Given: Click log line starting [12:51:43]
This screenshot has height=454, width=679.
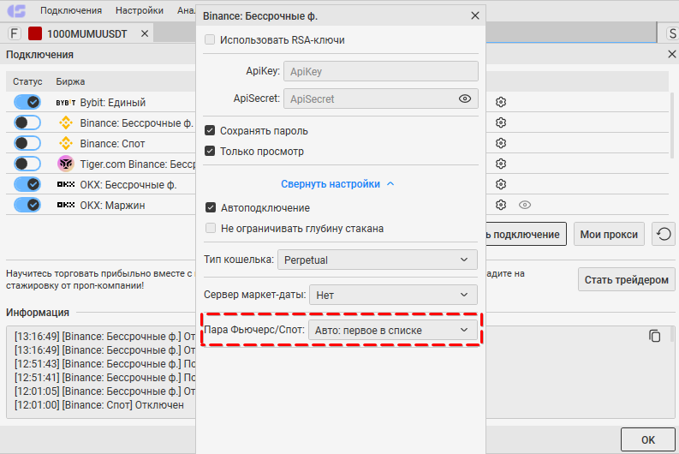Looking at the screenshot, I should pyautogui.click(x=104, y=363).
